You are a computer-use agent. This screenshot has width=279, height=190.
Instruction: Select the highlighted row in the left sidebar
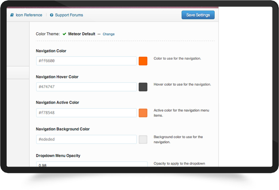pyautogui.click(x=18, y=73)
